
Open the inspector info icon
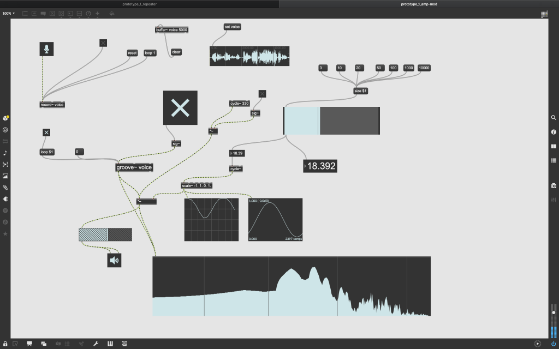tap(554, 132)
